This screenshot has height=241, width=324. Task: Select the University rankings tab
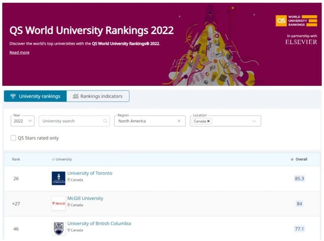35,96
